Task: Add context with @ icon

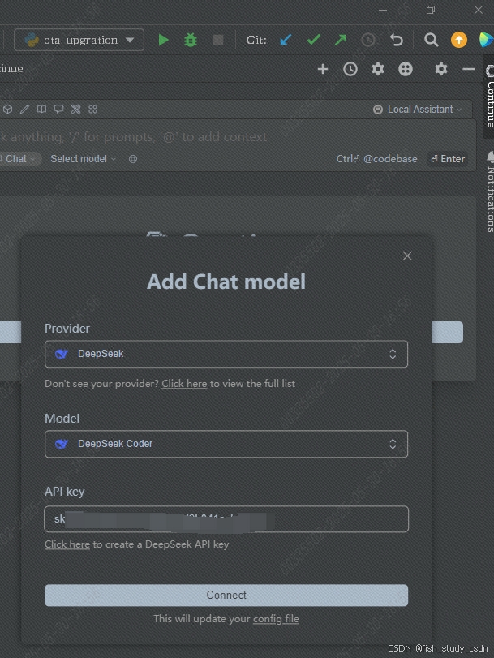Action: coord(133,159)
